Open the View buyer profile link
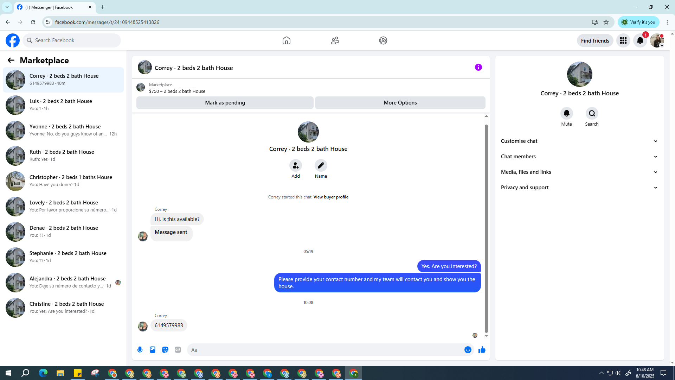 coord(330,197)
